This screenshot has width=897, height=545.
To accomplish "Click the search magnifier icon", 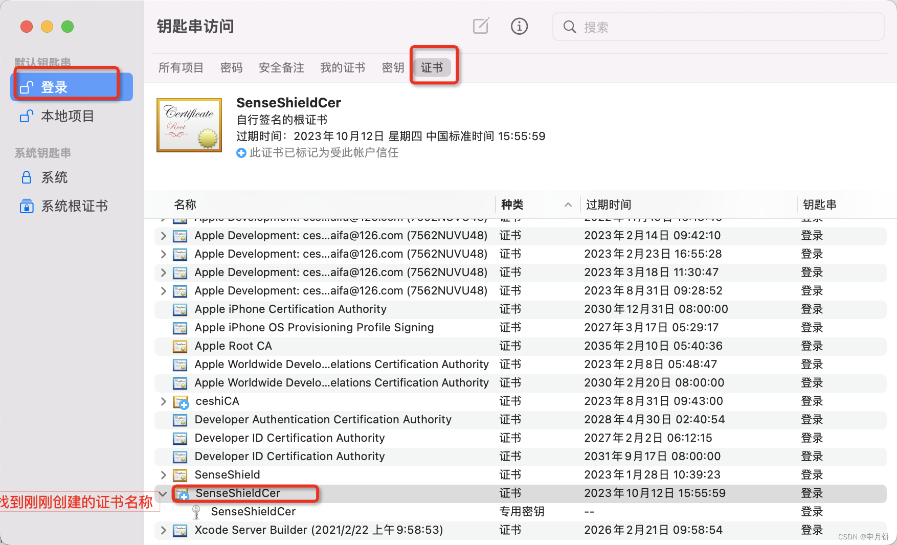I will click(x=569, y=27).
